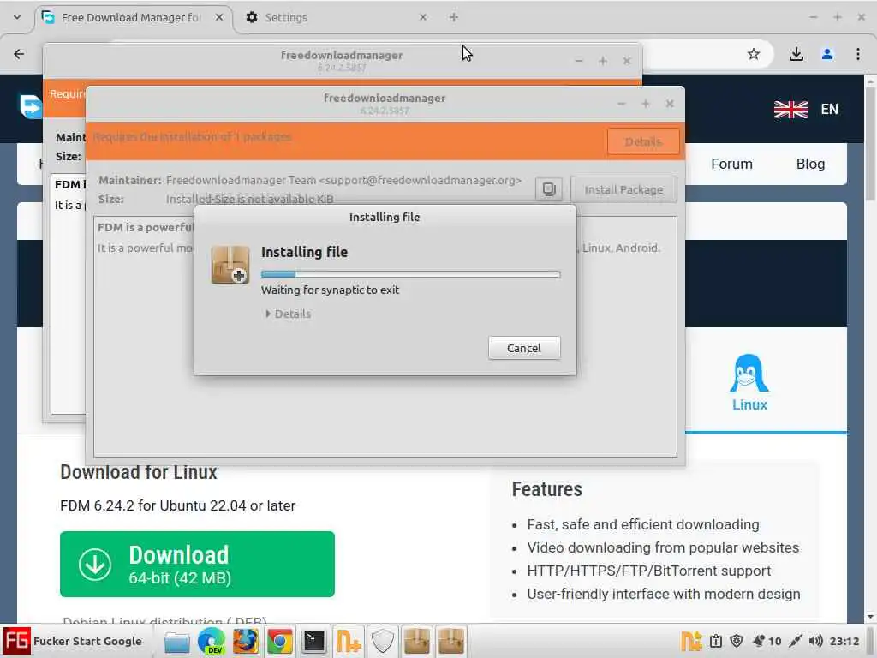This screenshot has width=877, height=658.
Task: Open a new browser tab
Action: (x=454, y=17)
